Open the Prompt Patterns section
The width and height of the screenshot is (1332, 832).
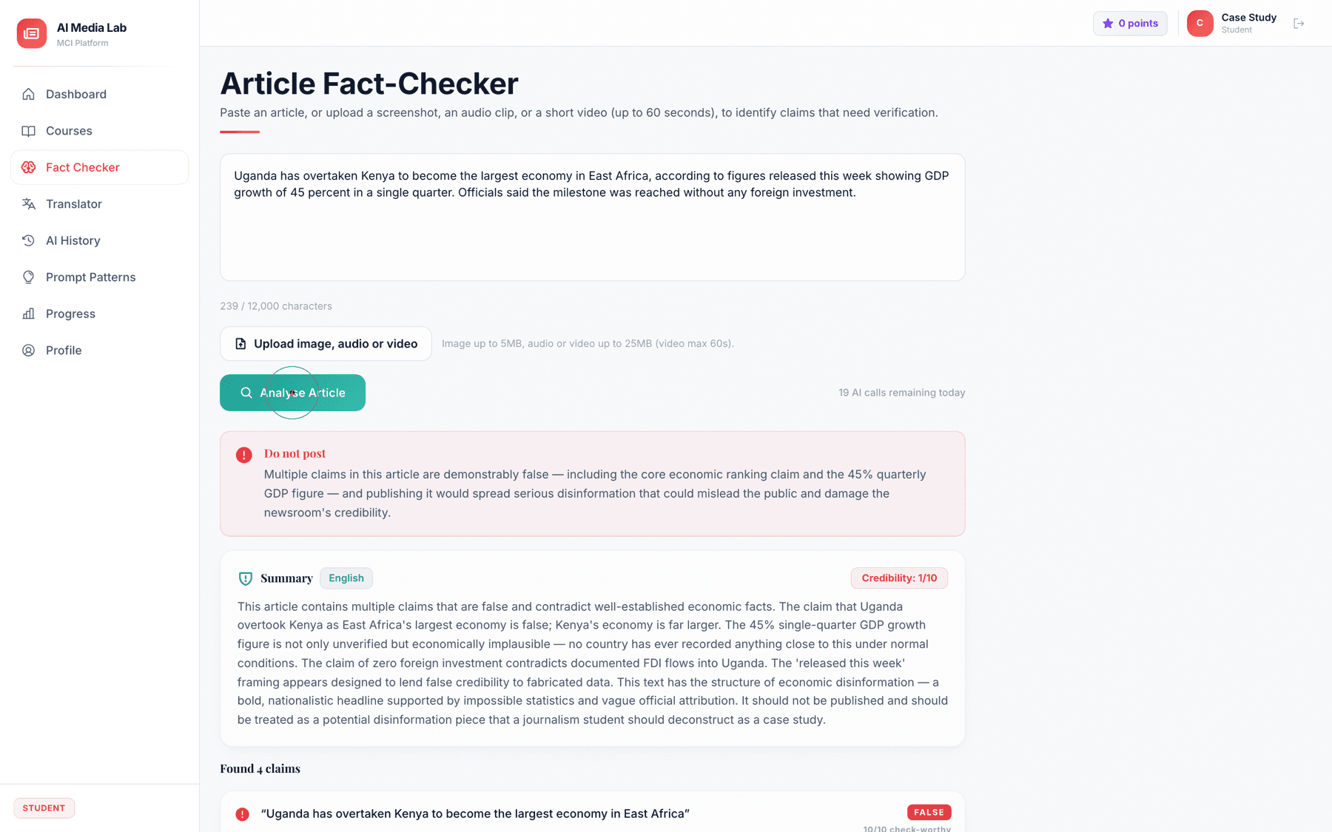point(99,277)
